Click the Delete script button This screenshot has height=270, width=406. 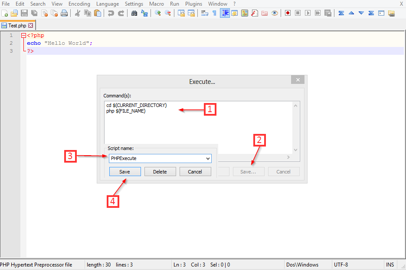160,172
